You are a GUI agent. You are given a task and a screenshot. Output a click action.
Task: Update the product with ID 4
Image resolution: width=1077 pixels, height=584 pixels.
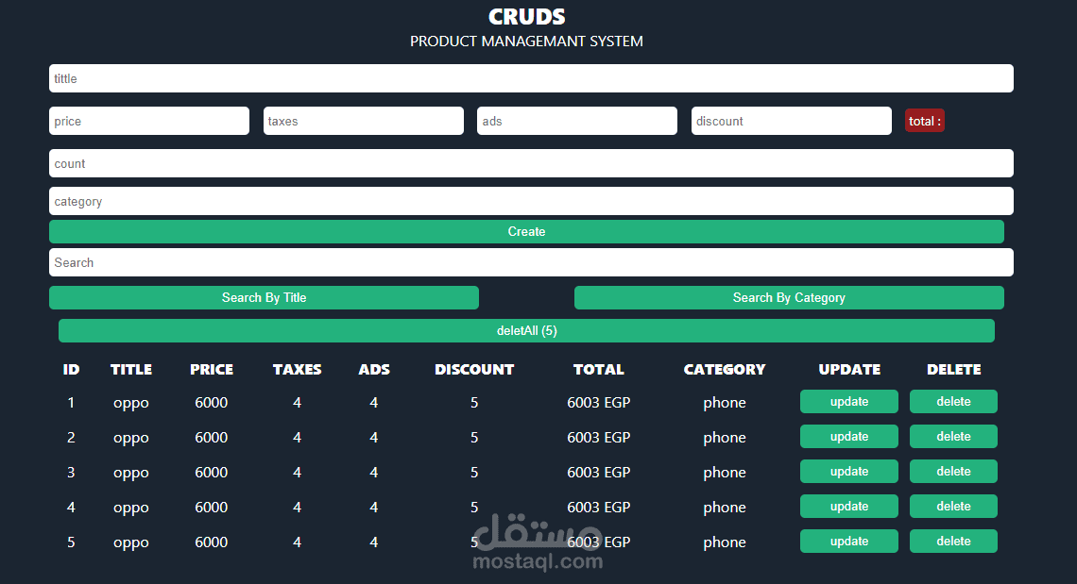point(849,507)
